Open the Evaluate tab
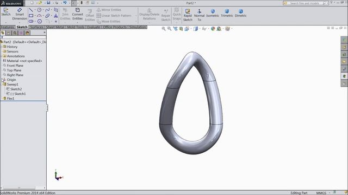The image size is (348, 195). tap(94, 27)
